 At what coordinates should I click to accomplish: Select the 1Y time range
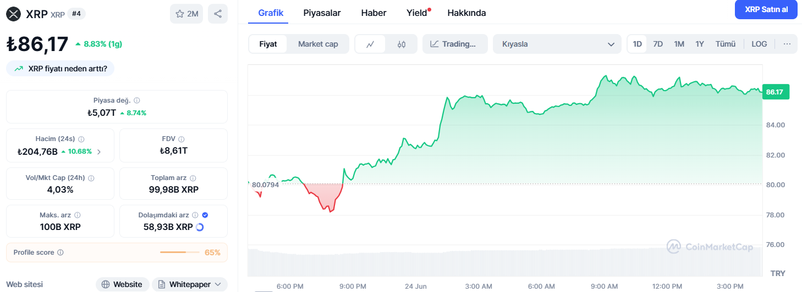coord(700,44)
